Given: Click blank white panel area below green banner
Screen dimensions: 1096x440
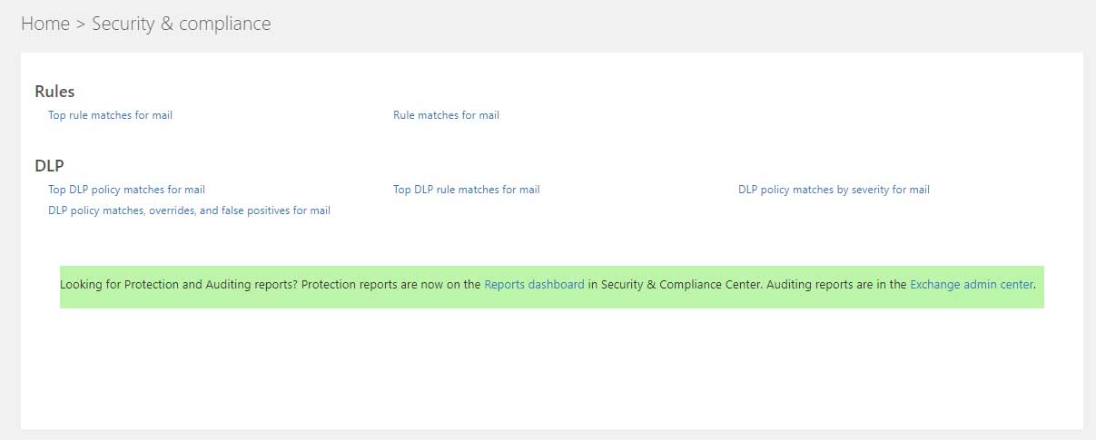Looking at the screenshot, I should 545,372.
